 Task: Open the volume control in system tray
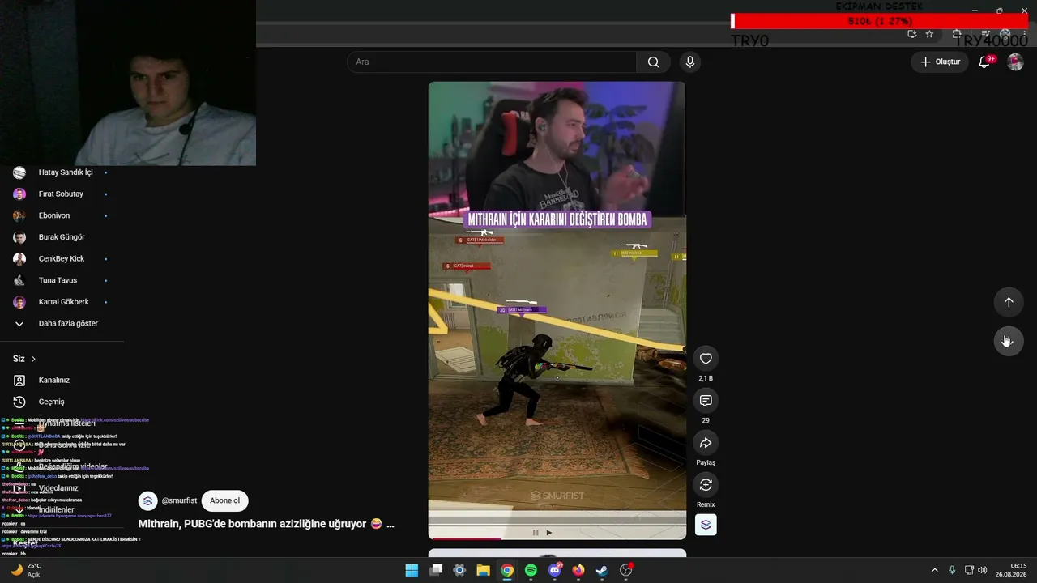click(x=983, y=570)
